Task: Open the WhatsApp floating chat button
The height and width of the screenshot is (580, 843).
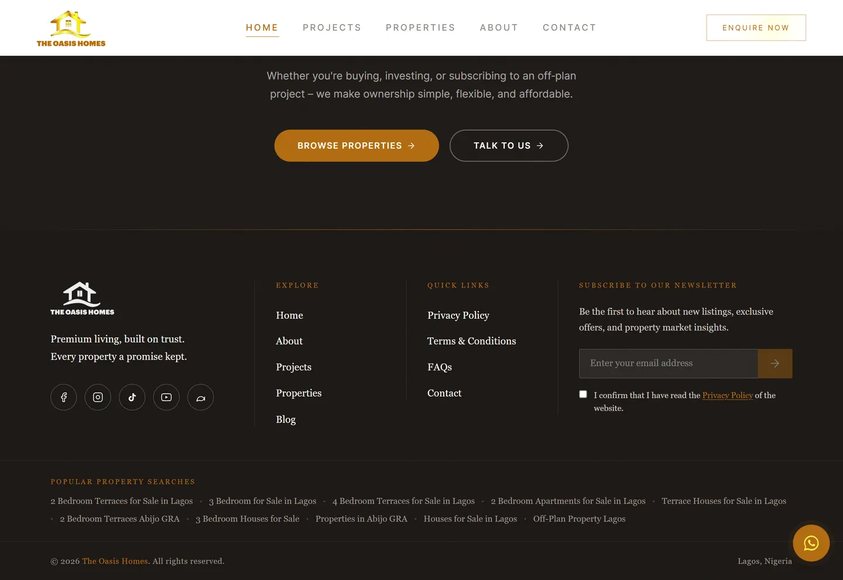Action: [x=811, y=543]
